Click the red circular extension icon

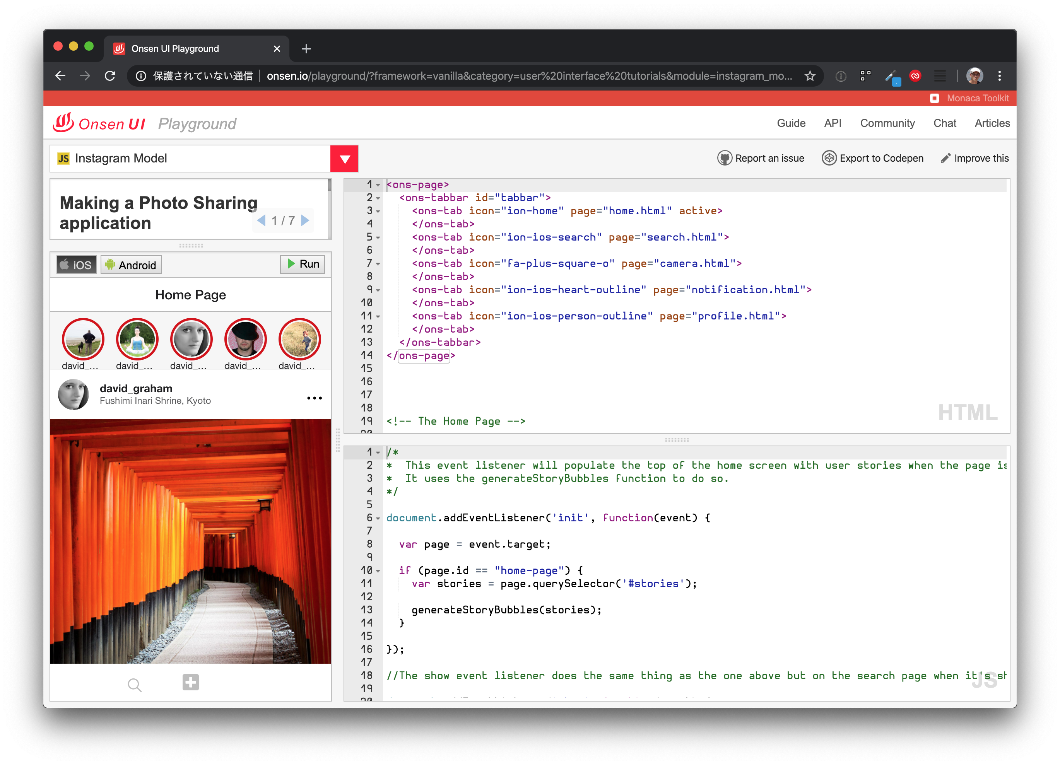tap(915, 75)
